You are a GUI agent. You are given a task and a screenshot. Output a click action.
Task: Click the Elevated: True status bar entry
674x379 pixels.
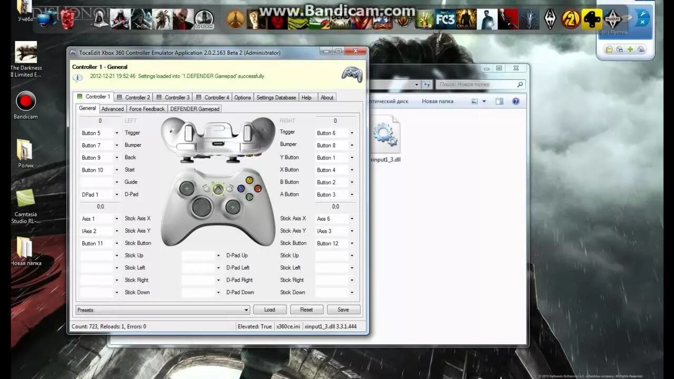point(255,326)
